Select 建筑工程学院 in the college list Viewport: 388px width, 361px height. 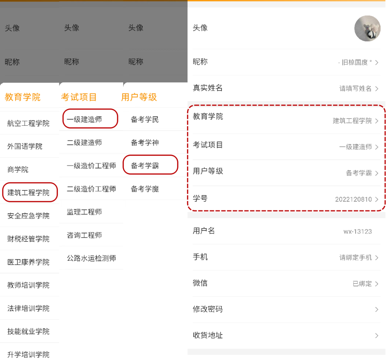[x=28, y=193]
